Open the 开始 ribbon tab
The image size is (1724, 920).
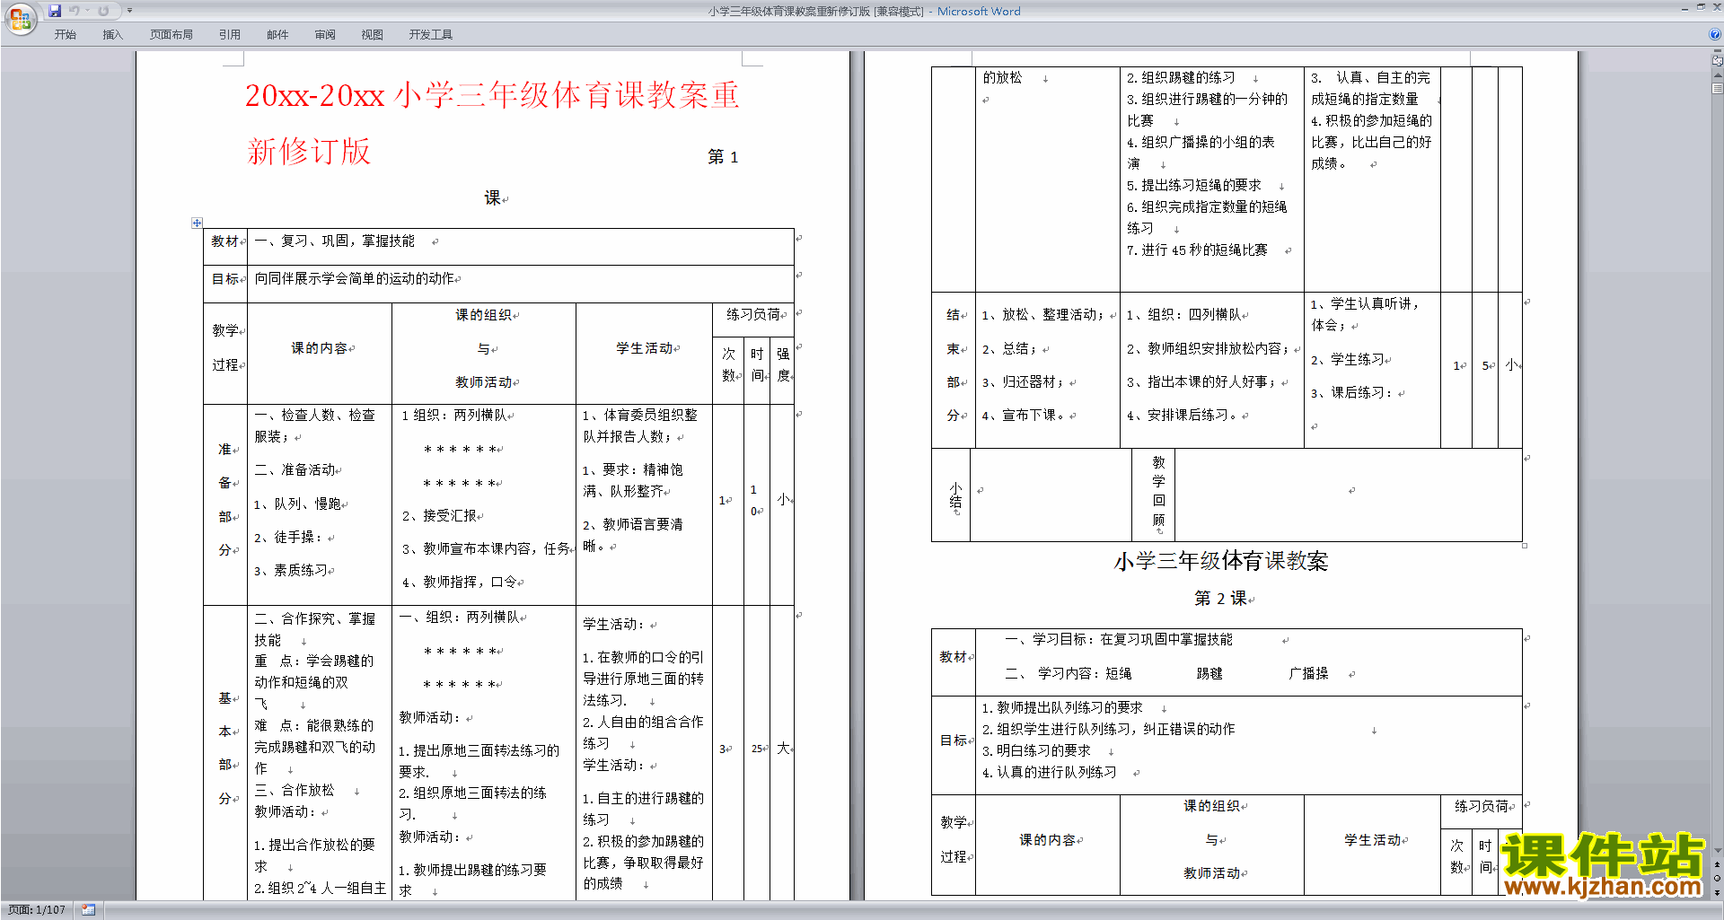(x=65, y=35)
